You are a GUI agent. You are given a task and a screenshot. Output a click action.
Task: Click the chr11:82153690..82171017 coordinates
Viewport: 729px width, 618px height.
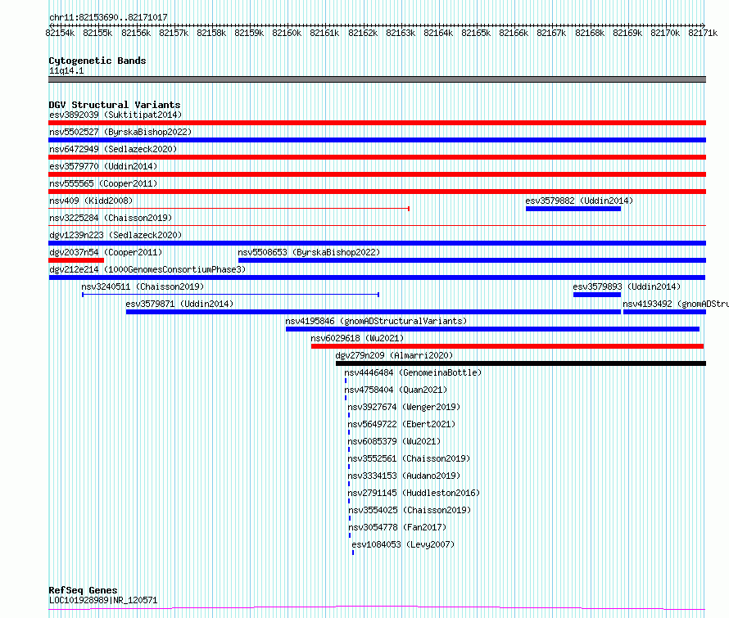pyautogui.click(x=108, y=18)
